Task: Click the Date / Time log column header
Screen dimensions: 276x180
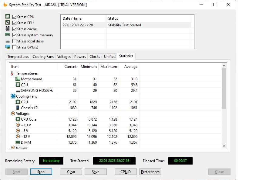Action: 84,18
